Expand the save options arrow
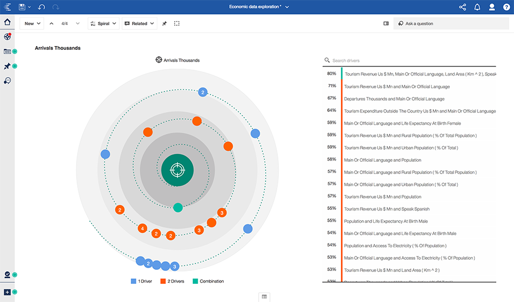Viewport: 514px width, 302px height. (29, 7)
